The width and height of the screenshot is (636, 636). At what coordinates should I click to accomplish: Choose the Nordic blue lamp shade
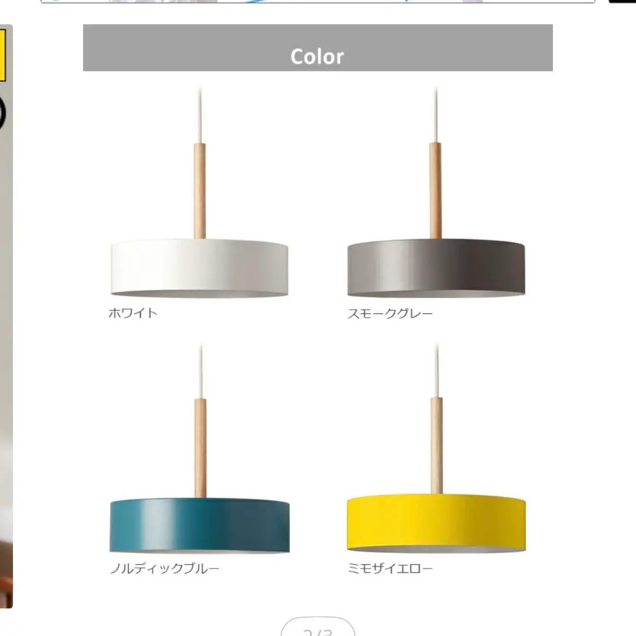coord(200,526)
